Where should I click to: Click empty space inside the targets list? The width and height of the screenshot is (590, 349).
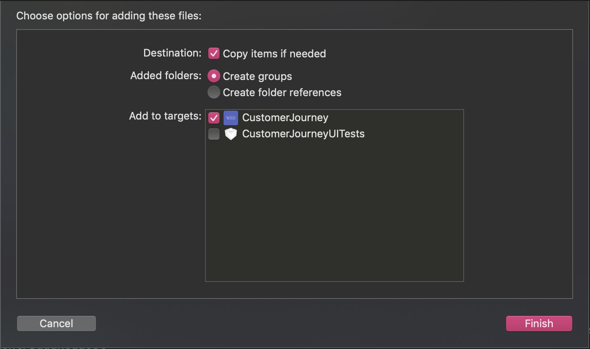click(x=334, y=210)
